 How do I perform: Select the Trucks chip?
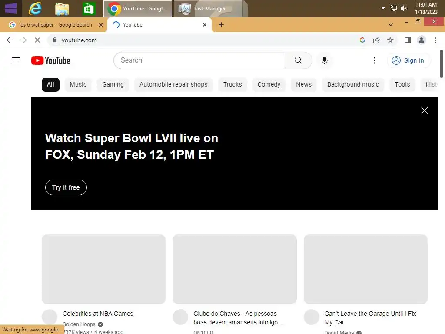(x=232, y=85)
